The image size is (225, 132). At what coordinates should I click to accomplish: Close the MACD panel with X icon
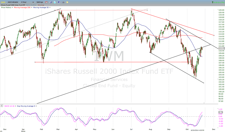point(2,106)
